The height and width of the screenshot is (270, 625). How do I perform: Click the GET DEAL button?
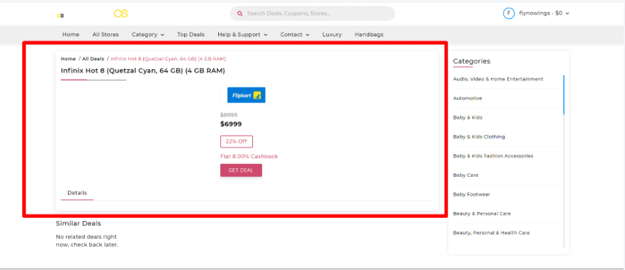click(241, 170)
